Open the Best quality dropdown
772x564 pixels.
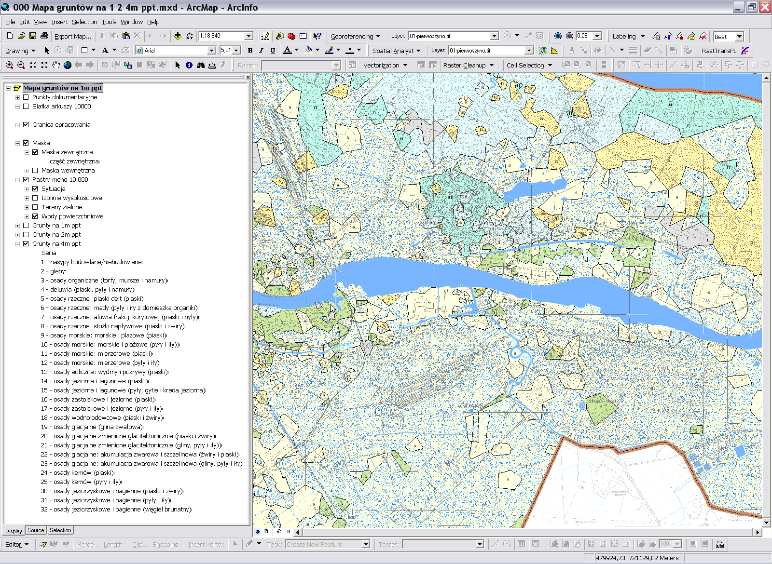pyautogui.click(x=740, y=37)
